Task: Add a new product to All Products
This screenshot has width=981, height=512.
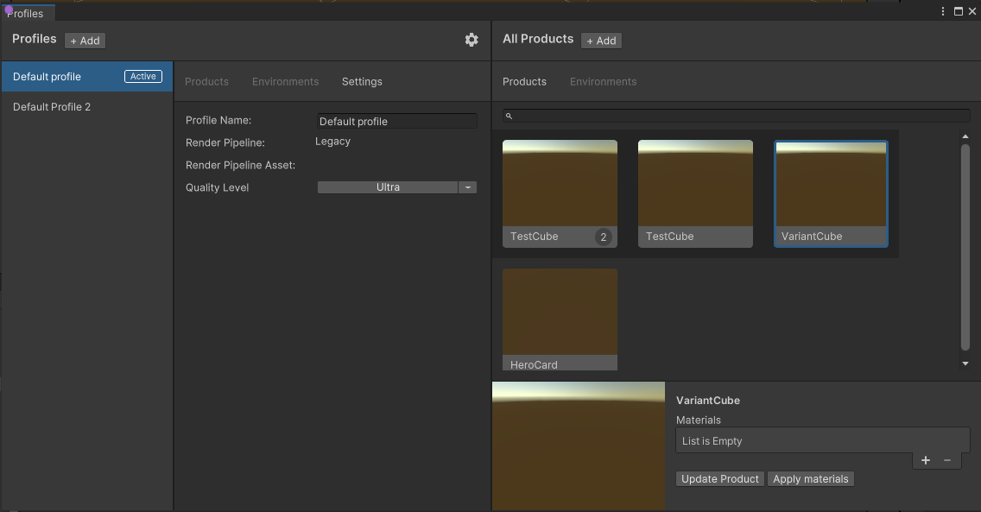Action: pyautogui.click(x=601, y=41)
